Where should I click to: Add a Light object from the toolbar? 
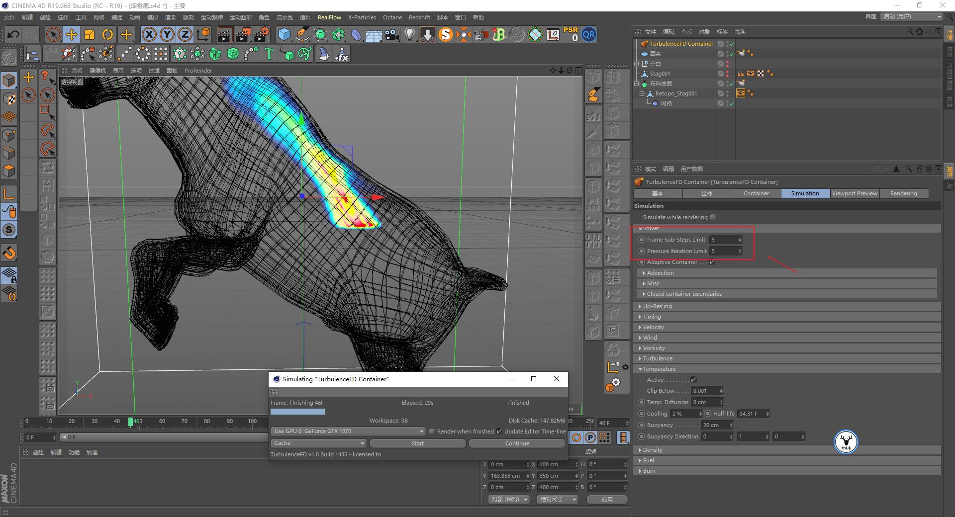[x=409, y=34]
